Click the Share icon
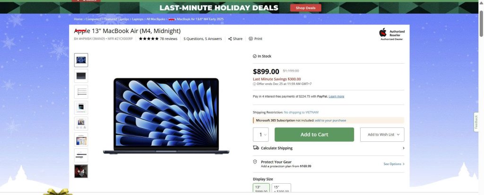Screen dimensions: 484x195 [230, 39]
